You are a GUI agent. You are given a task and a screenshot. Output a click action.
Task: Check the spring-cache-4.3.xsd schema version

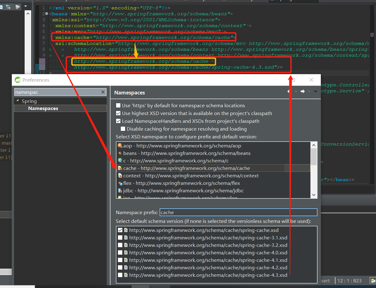click(x=120, y=275)
